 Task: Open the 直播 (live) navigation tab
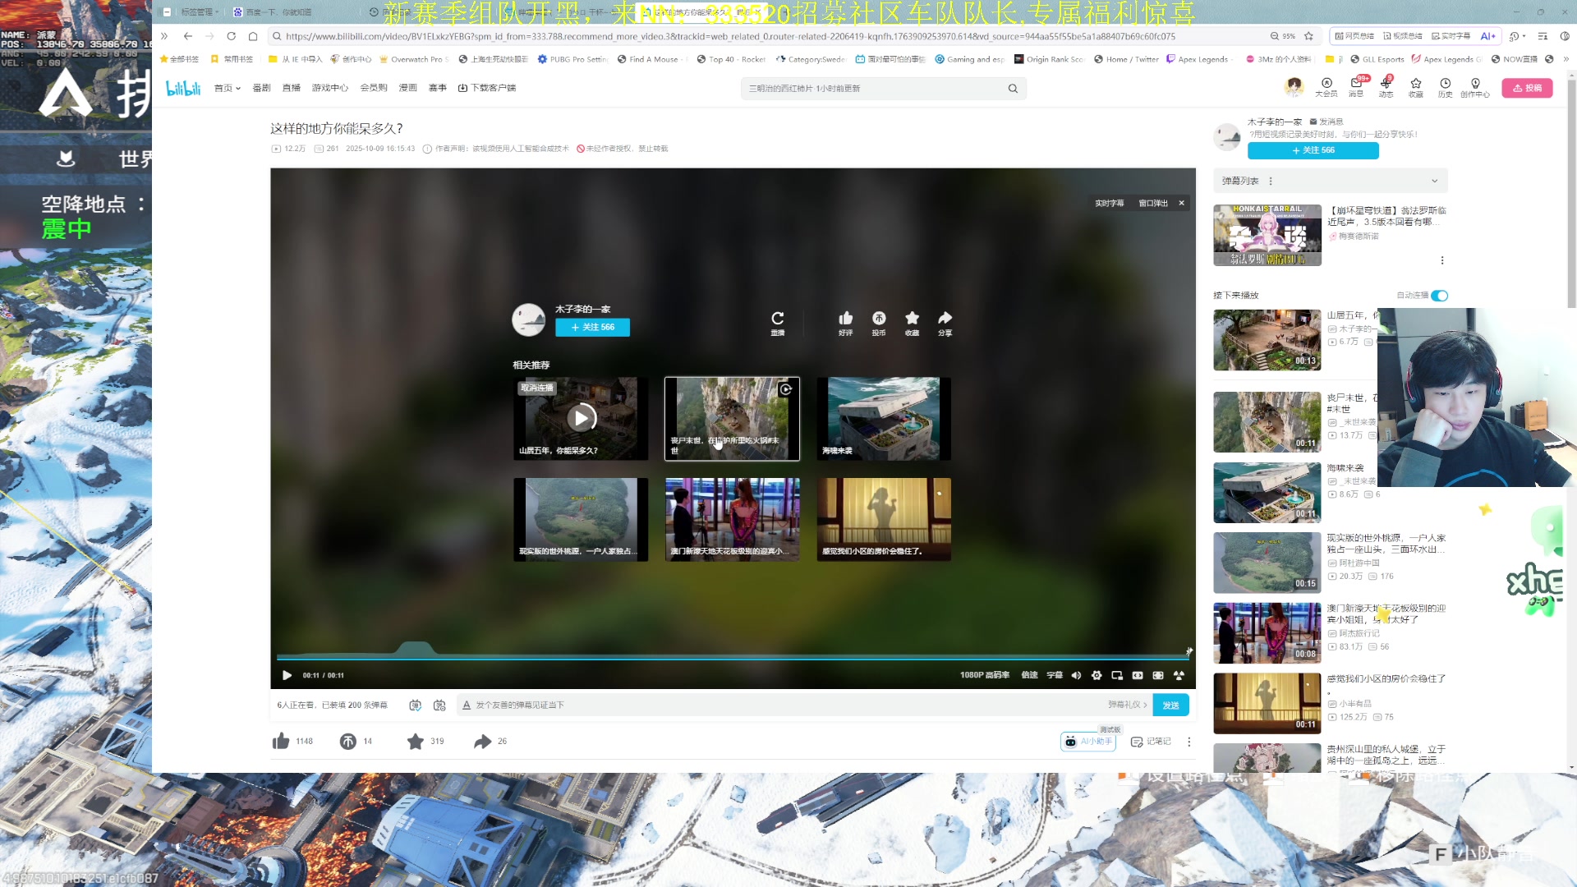pyautogui.click(x=291, y=88)
